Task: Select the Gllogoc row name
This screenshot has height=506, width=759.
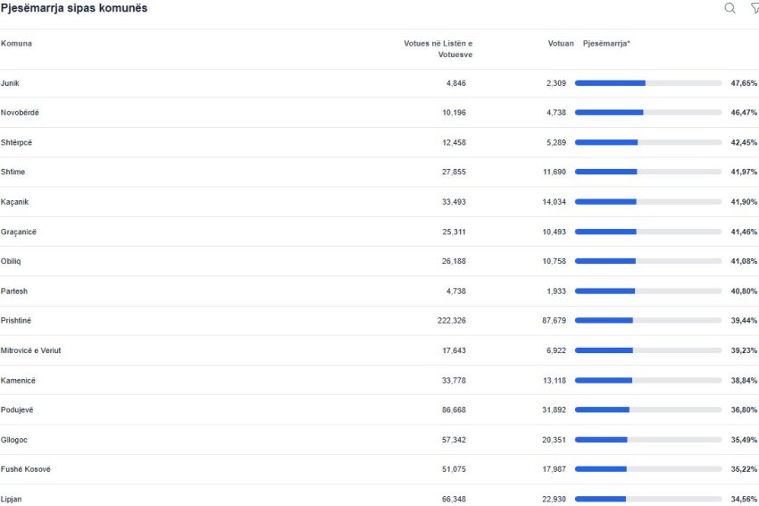Action: pos(16,440)
